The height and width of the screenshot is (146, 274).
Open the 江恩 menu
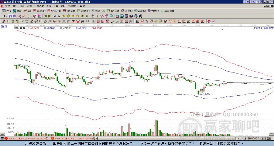pos(29,6)
